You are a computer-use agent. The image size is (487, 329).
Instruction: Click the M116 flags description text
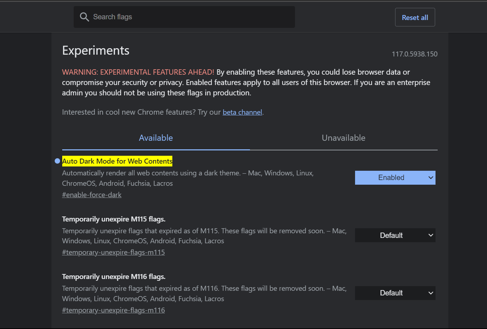204,294
